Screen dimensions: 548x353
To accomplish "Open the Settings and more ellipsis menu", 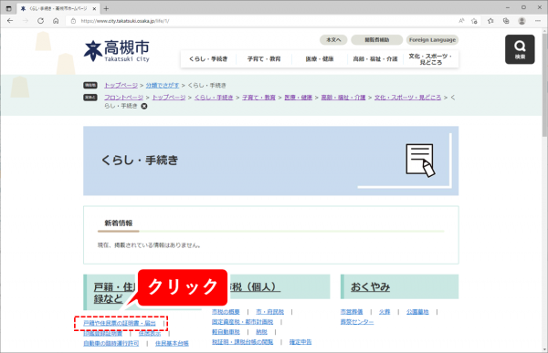I will tap(538, 21).
